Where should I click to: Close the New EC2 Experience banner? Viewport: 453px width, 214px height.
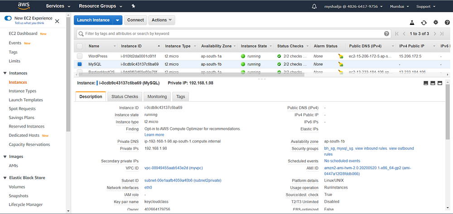click(x=57, y=21)
